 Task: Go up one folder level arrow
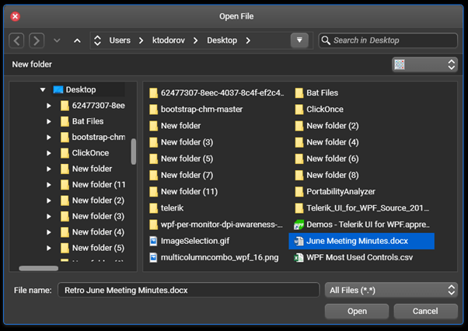[x=77, y=40]
